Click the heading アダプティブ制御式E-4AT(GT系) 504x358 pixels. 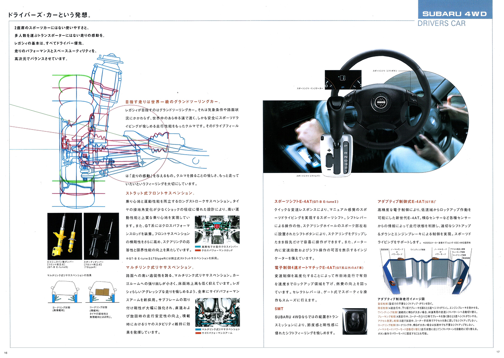click(407, 201)
